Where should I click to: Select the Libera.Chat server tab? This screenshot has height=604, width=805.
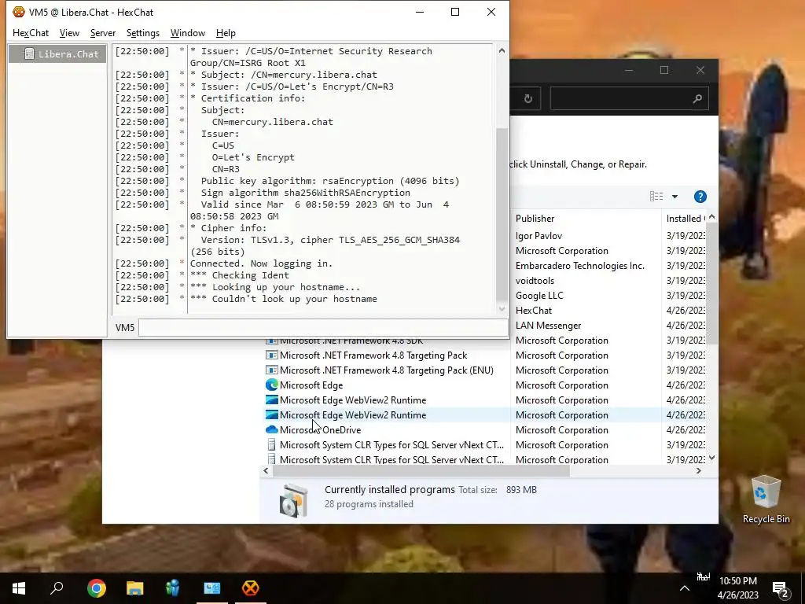[57, 54]
